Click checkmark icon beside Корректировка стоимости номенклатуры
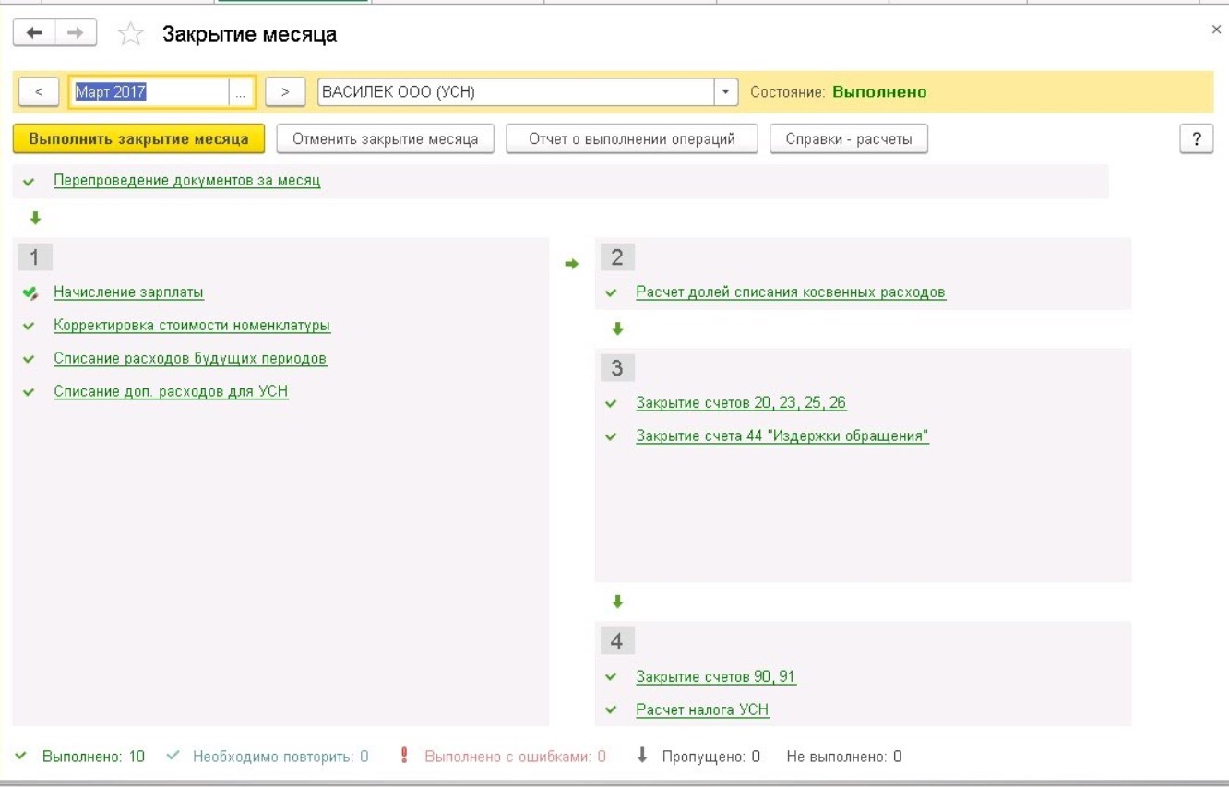 30,327
